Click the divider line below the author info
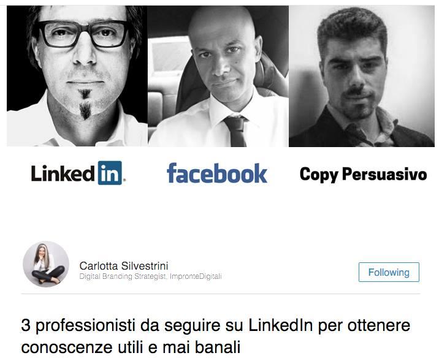Viewport: 439px width, 361px height. point(221,294)
